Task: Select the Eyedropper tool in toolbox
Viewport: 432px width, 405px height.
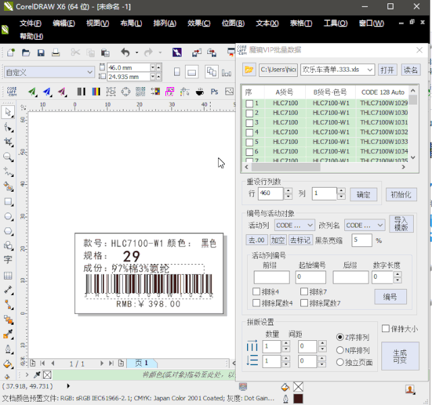Action: pos(8,335)
